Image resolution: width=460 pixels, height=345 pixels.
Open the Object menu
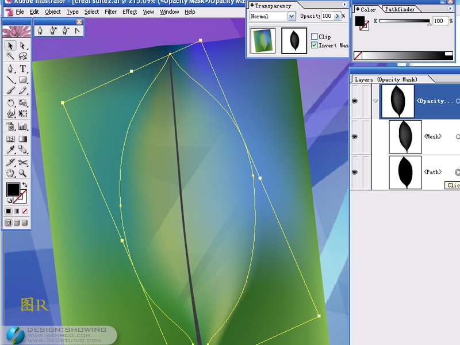pyautogui.click(x=52, y=12)
